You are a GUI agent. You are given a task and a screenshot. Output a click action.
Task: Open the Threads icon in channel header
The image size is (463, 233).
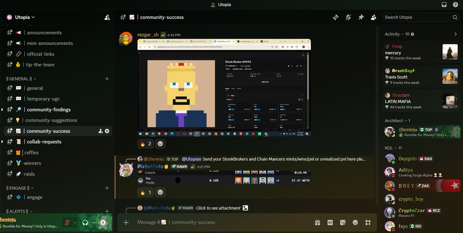(x=336, y=17)
